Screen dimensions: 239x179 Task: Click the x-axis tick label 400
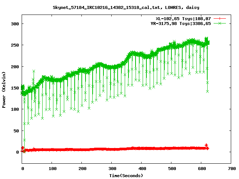tap(142, 169)
